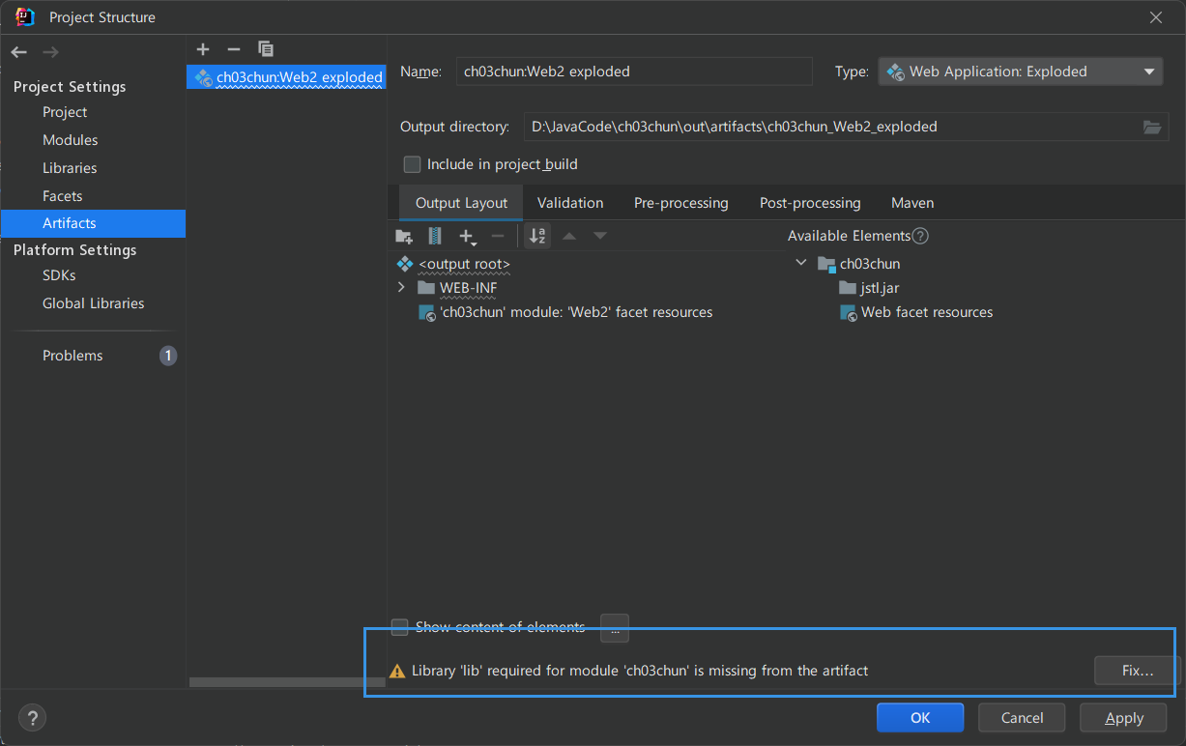Click the artifact Name input field

634,72
